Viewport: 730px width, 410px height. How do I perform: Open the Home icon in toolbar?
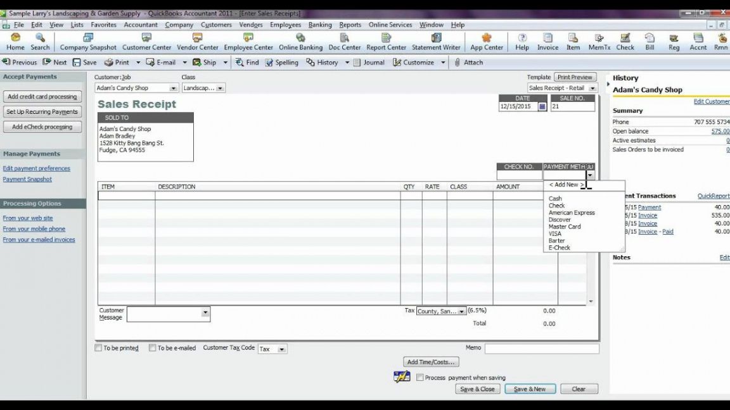15,41
